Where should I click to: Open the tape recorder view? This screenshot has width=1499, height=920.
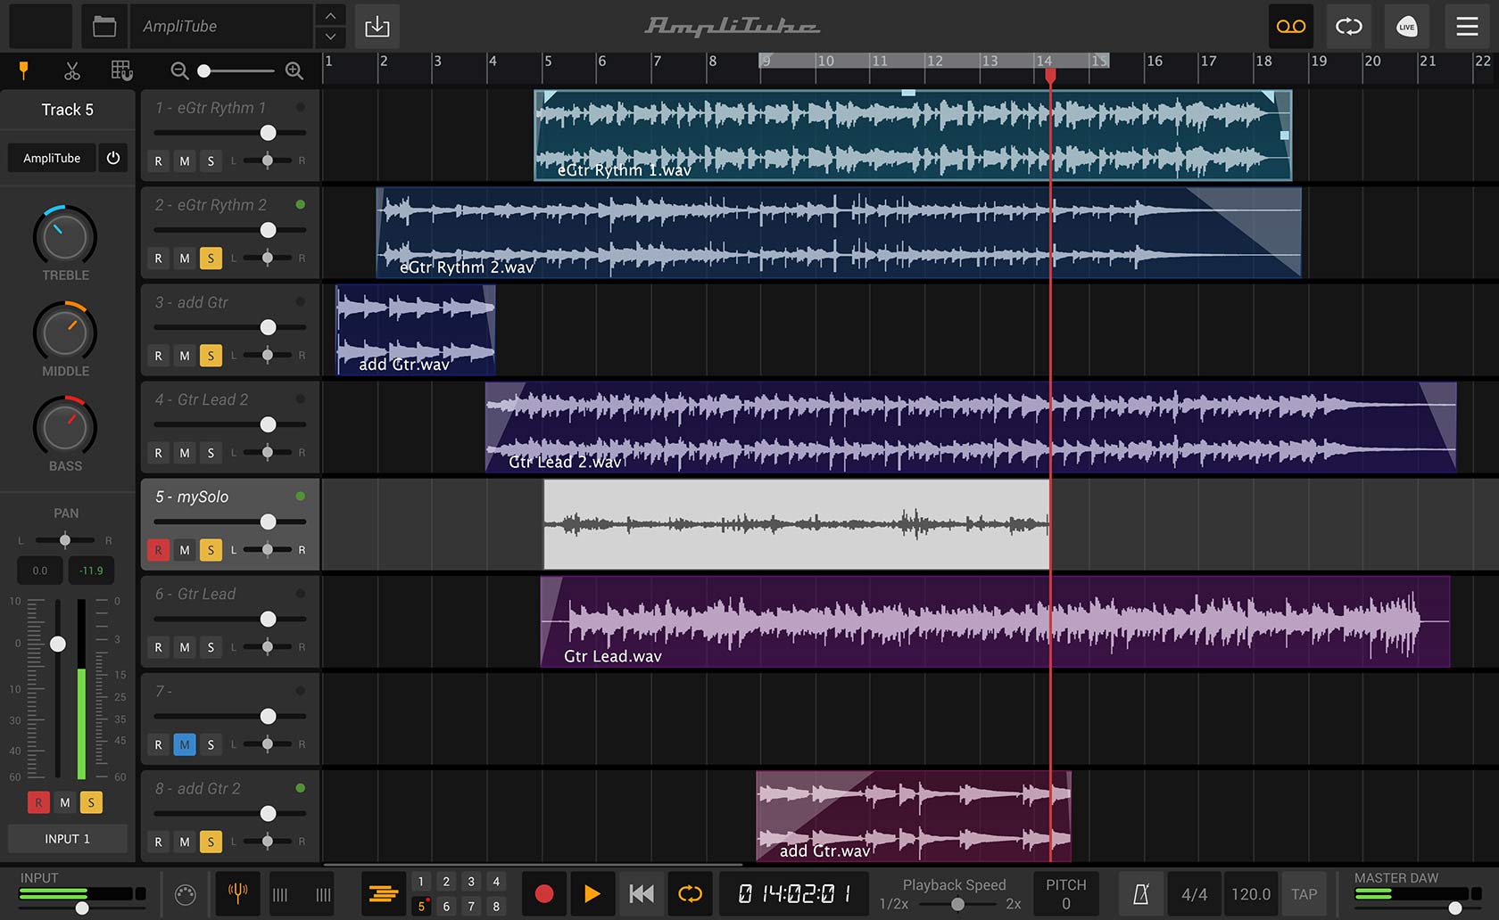tap(1291, 26)
